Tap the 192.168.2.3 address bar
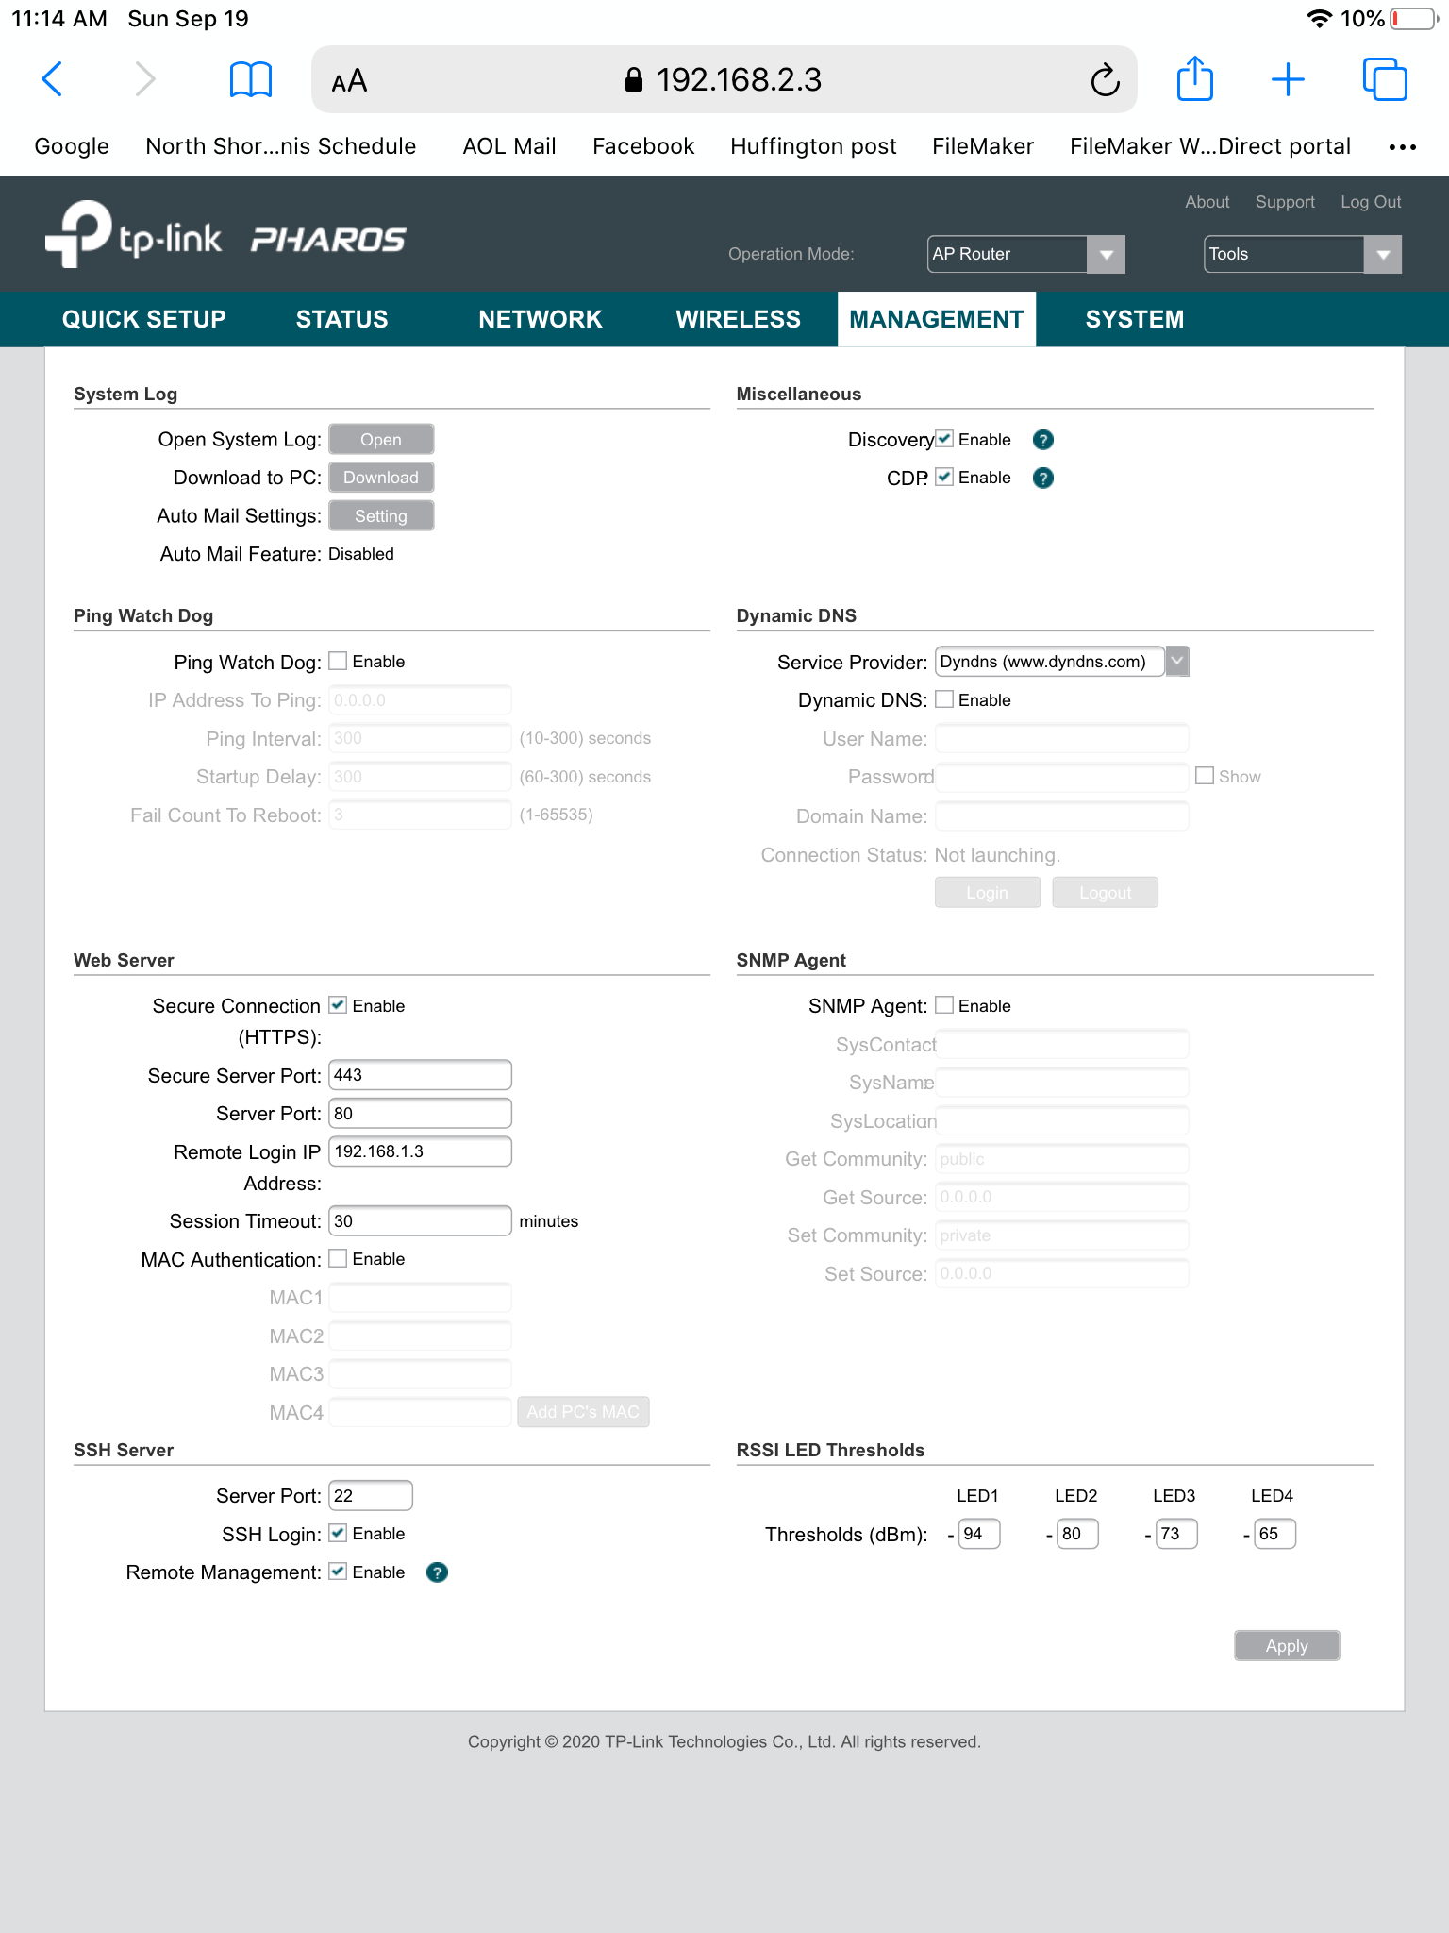 click(x=724, y=80)
